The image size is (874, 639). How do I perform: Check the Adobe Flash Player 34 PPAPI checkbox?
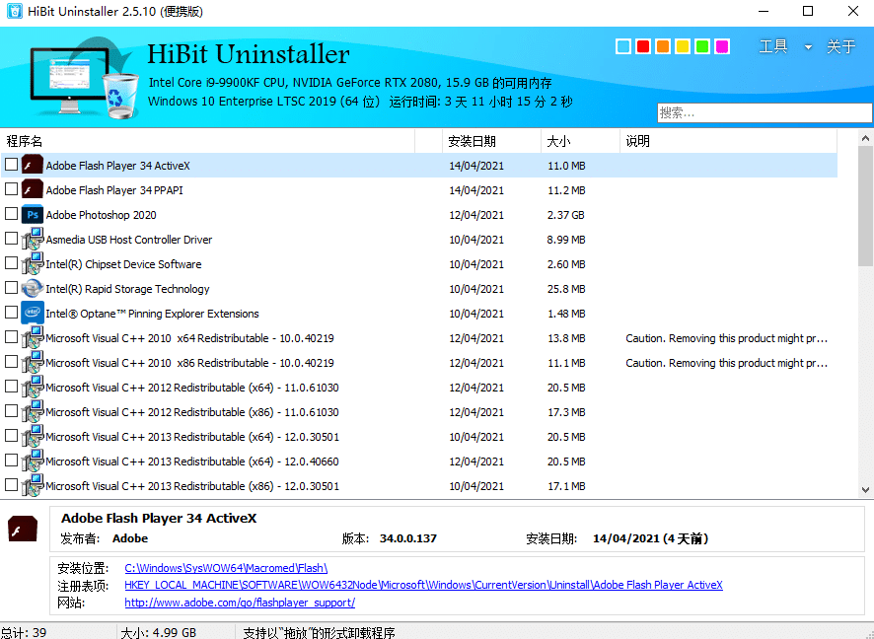coord(11,189)
